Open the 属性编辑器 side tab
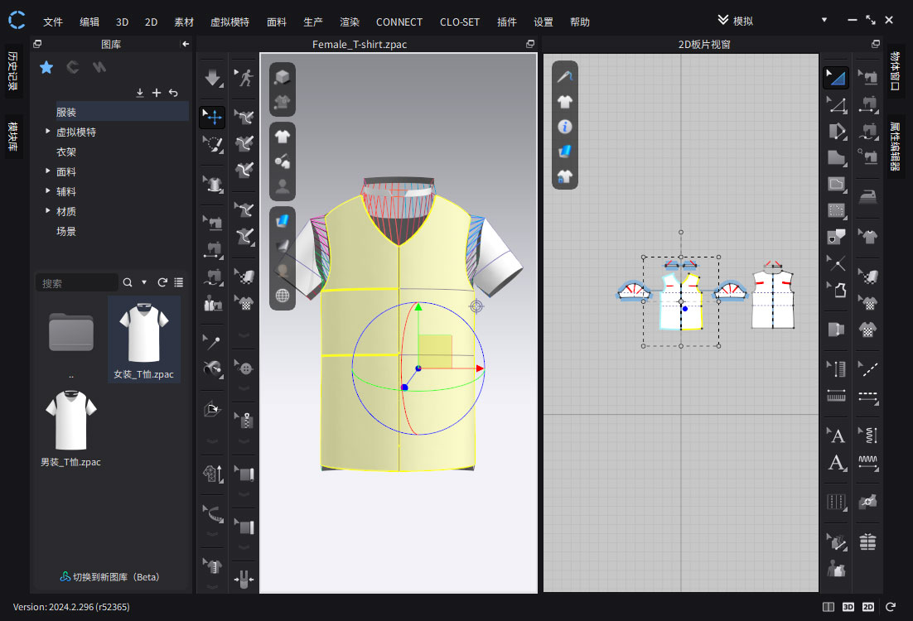Screen dimensions: 913x621 click(x=896, y=145)
